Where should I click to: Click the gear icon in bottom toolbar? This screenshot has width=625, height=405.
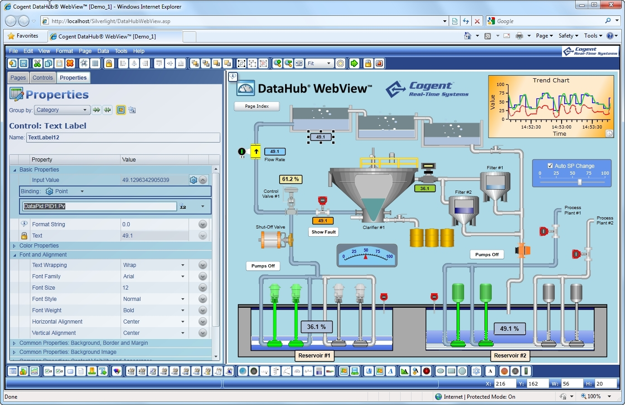tap(476, 371)
